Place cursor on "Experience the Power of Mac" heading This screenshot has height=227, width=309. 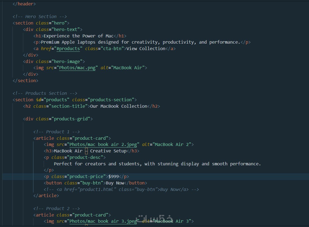pos(78,36)
